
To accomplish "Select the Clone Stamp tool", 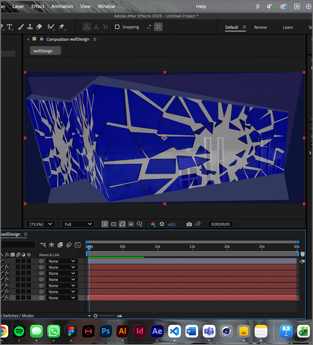I will pyautogui.click(x=29, y=27).
